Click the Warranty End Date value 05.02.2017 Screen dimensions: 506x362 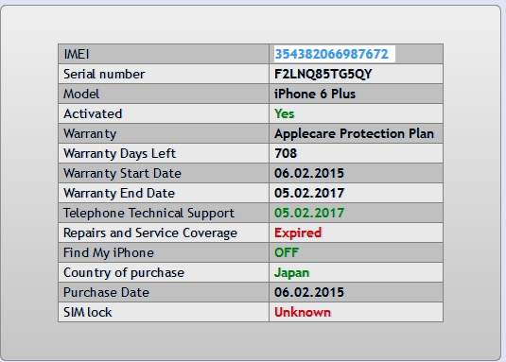309,193
